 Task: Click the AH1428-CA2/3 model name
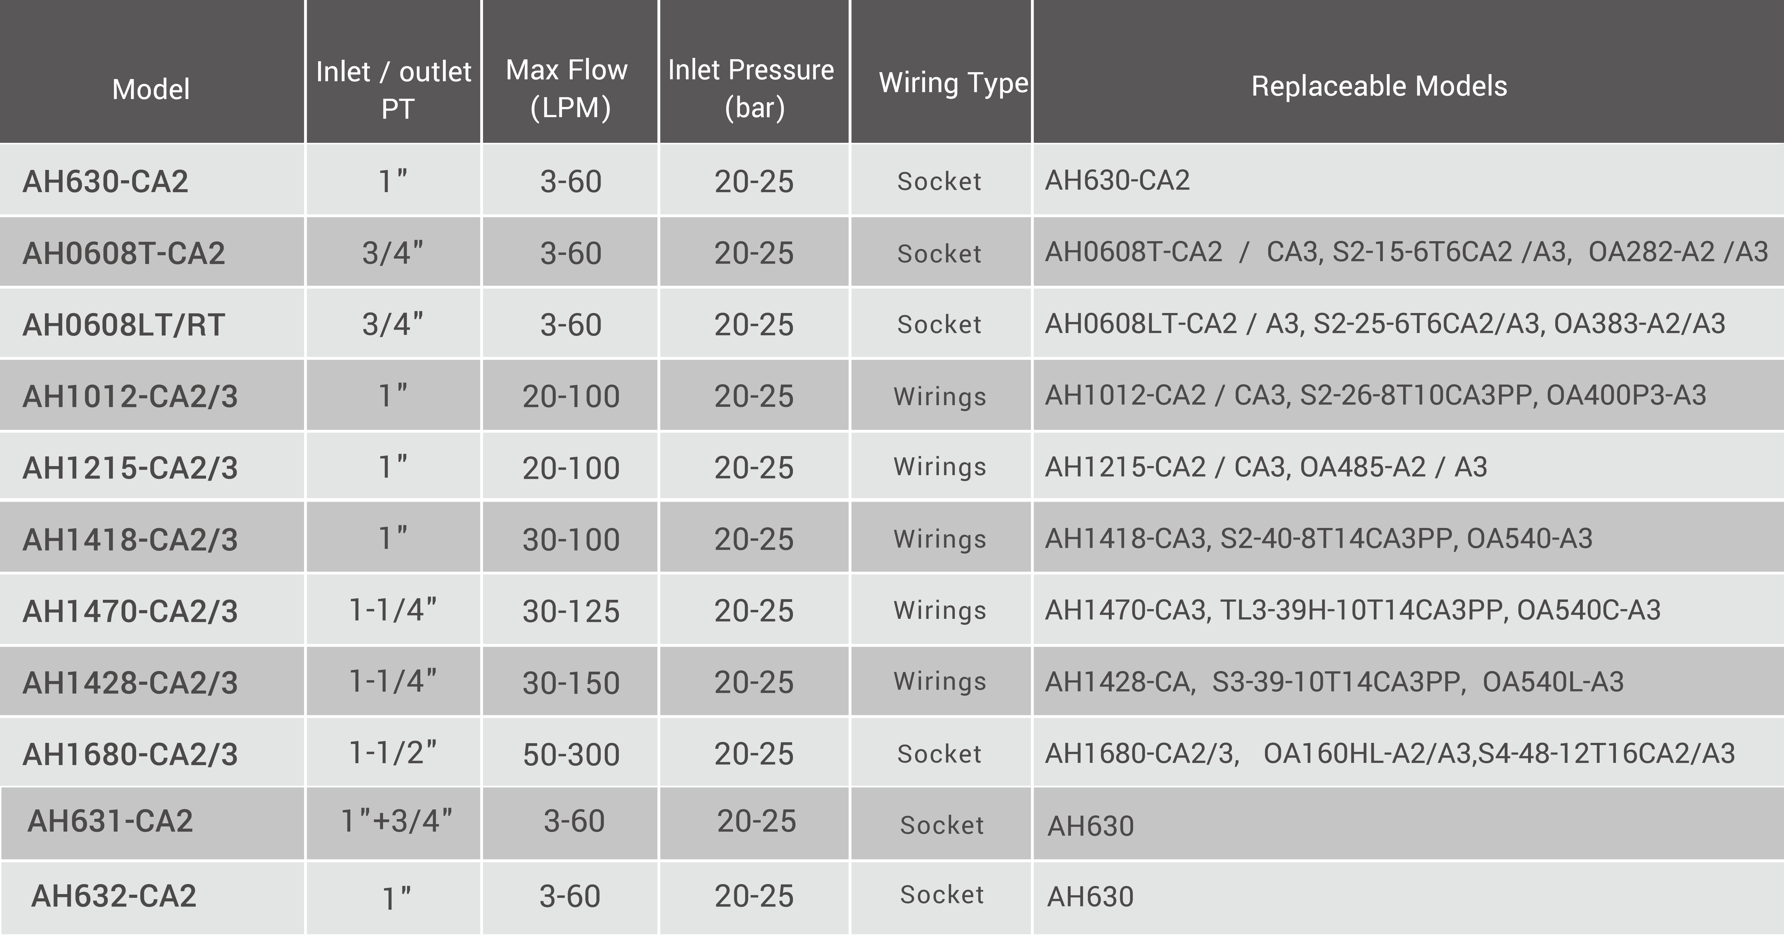pos(130,683)
